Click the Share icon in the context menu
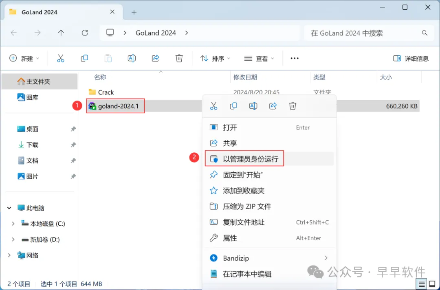This screenshot has width=440, height=290. 273,106
